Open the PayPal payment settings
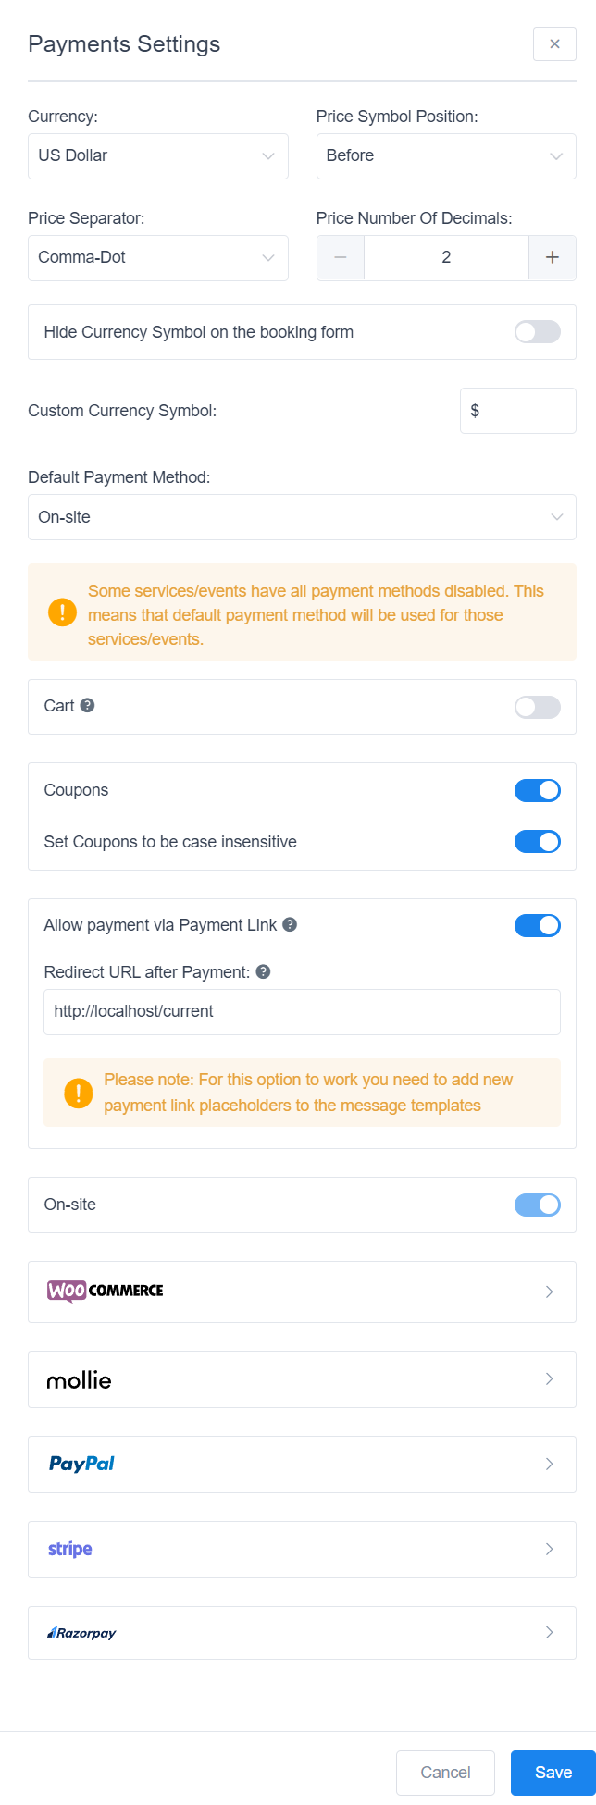The image size is (596, 1805). (81, 1464)
